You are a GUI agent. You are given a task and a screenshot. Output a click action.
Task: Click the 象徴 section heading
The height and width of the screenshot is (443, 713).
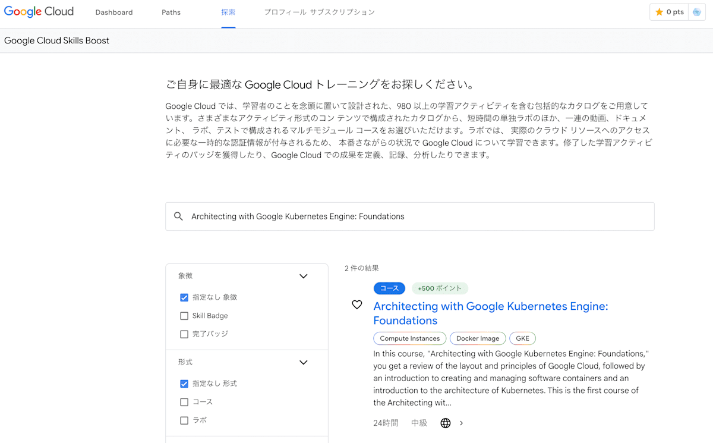[185, 276]
